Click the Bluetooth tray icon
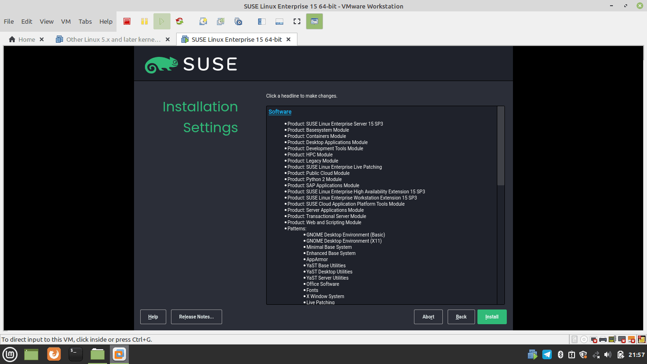Screen dimensions: 647x364 [x=560, y=355]
